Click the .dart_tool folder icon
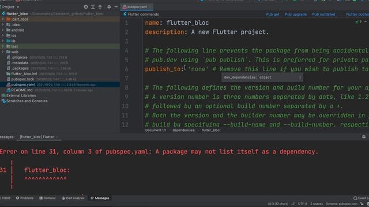 pyautogui.click(x=9, y=19)
